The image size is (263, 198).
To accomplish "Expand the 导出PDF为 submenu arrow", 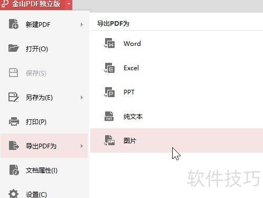I will click(81, 146).
